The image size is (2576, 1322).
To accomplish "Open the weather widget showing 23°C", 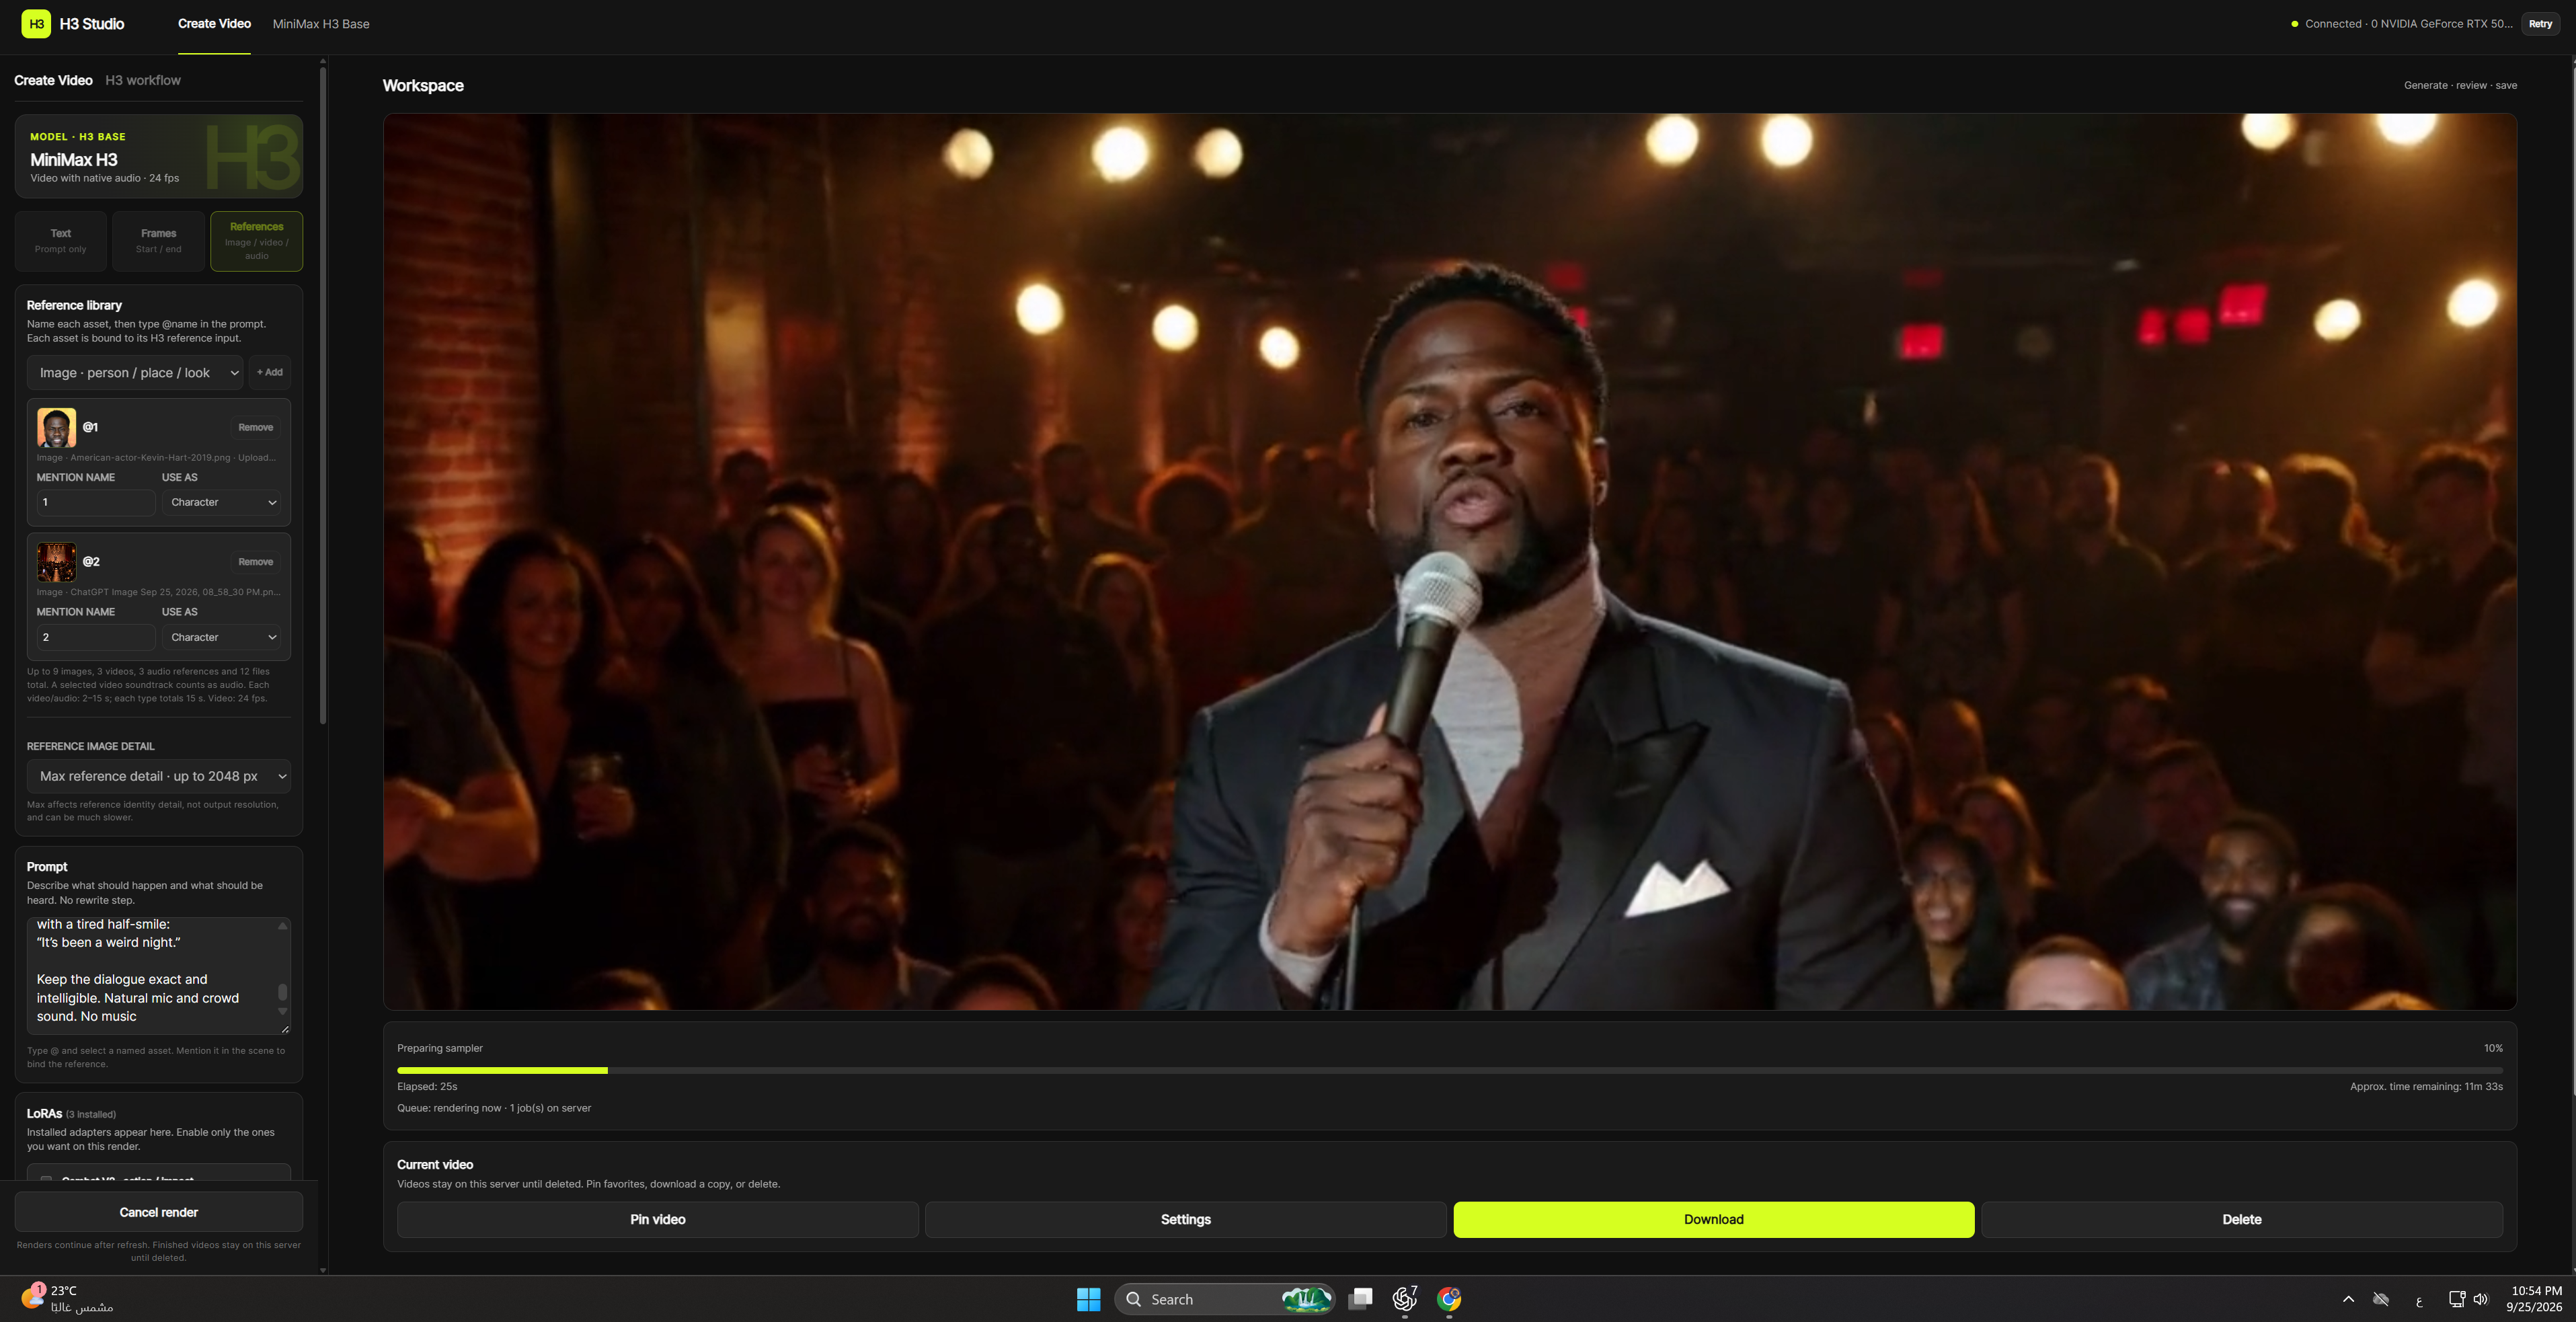I will pos(67,1299).
